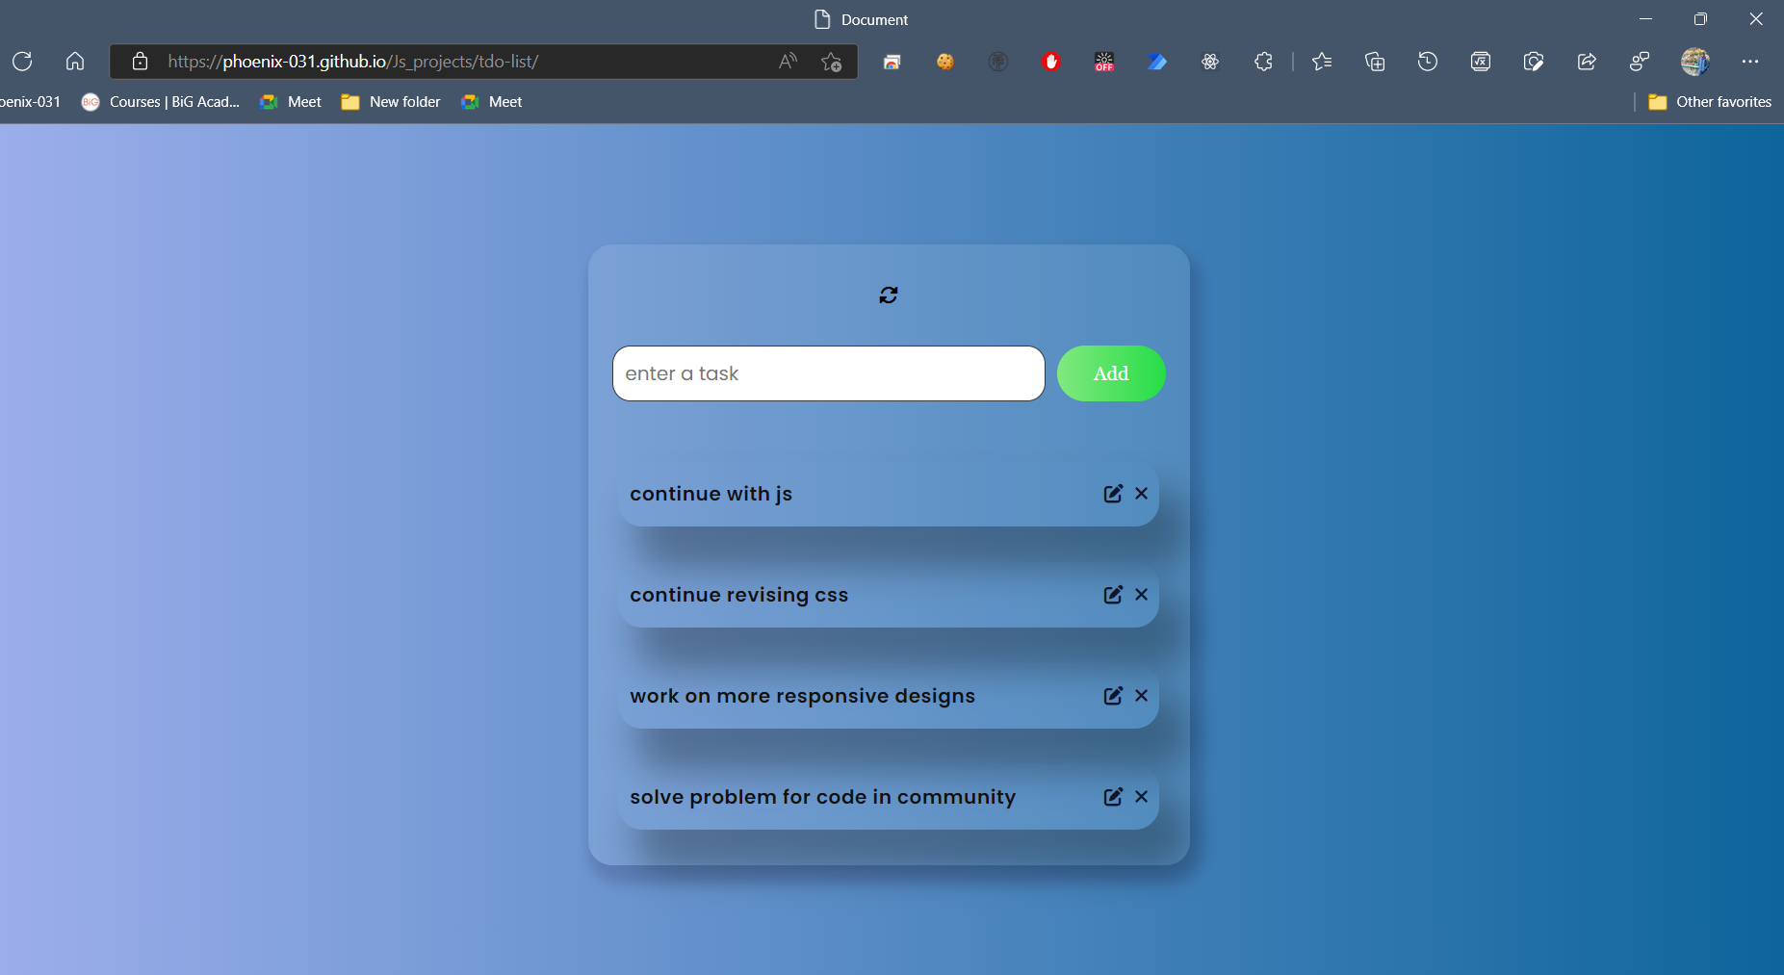
Task: Click the green Add button
Action: [1110, 373]
